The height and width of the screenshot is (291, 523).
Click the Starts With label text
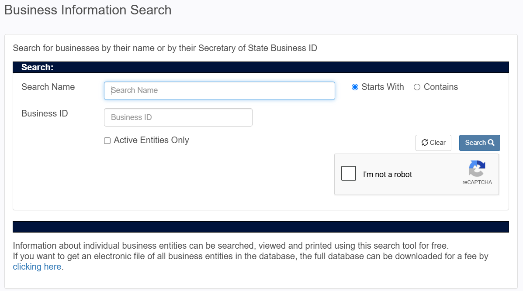point(383,87)
